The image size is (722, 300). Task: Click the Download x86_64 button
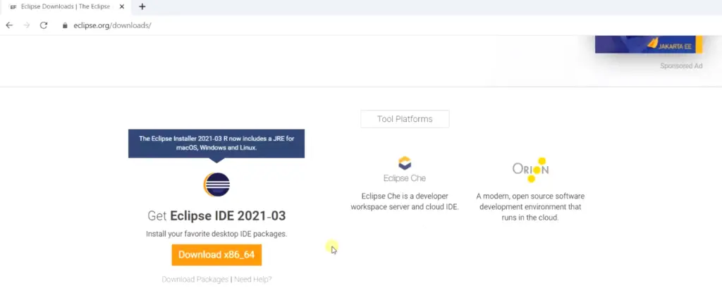[x=216, y=255]
